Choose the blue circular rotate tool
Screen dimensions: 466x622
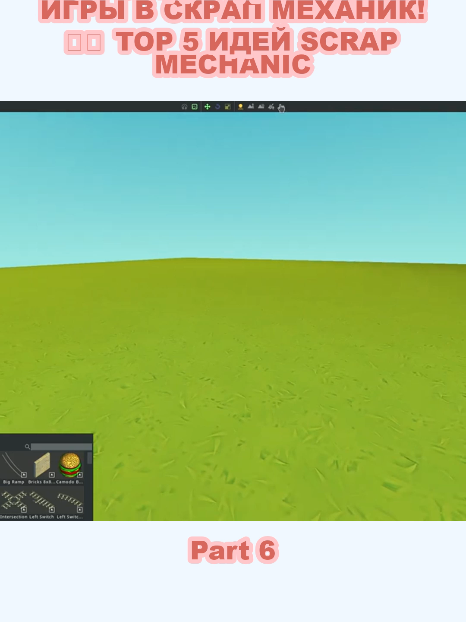(x=217, y=107)
